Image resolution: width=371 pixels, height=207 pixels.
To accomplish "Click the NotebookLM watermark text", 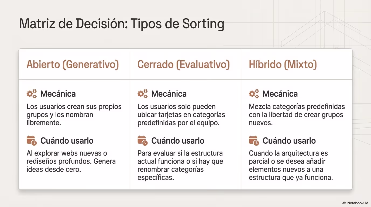I will [358, 203].
